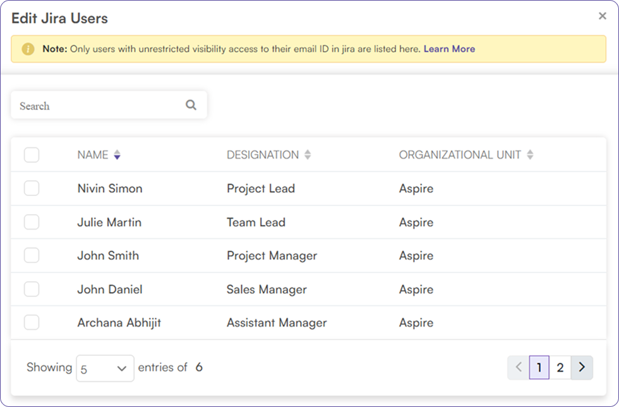
Task: Tick the checkbox for John Smith
Action: click(32, 255)
